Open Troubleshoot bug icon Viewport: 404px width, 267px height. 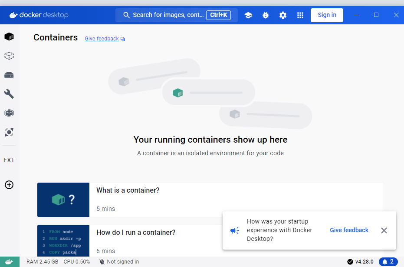tap(266, 15)
